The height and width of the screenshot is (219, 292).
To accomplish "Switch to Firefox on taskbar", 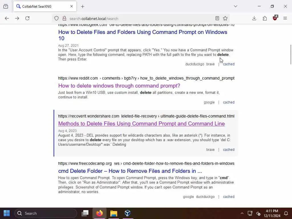I will click(100, 213).
